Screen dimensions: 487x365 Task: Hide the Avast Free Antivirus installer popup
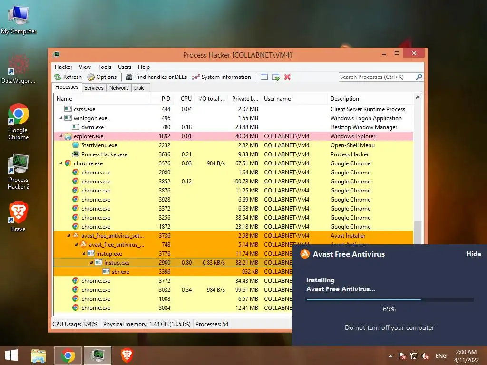[473, 254]
